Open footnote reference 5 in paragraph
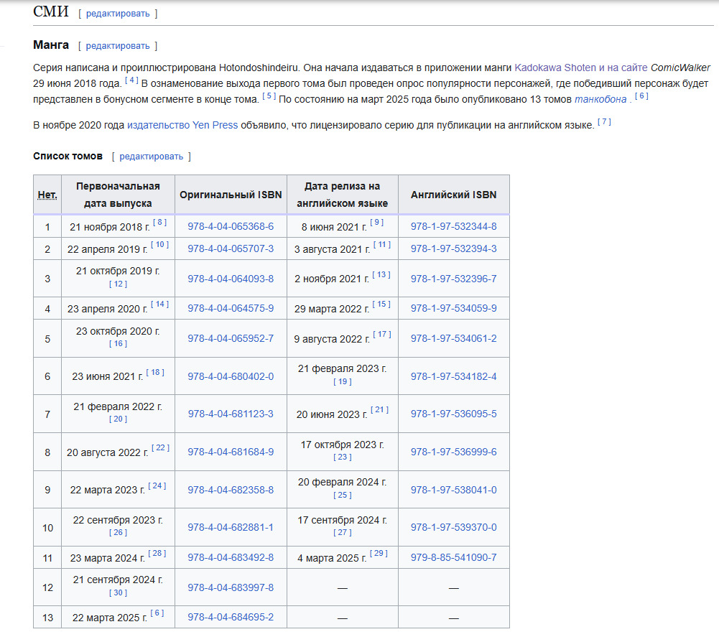This screenshot has width=719, height=637. 269,96
